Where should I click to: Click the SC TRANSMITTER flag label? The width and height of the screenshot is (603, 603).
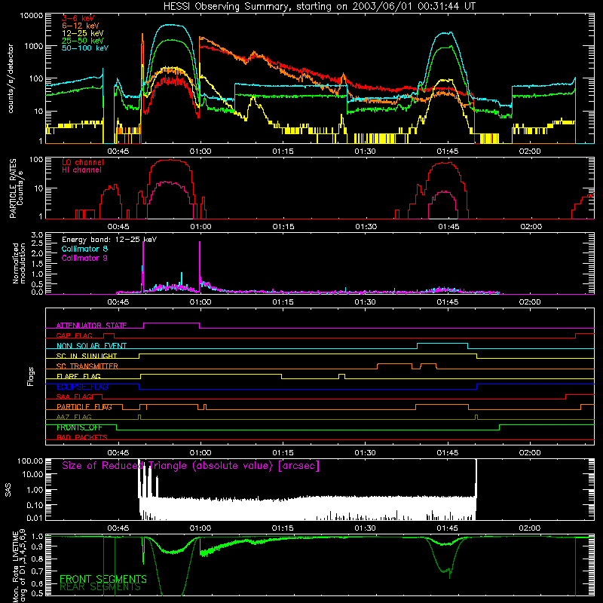pos(87,366)
